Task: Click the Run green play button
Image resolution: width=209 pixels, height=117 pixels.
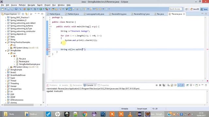Action: (41, 9)
